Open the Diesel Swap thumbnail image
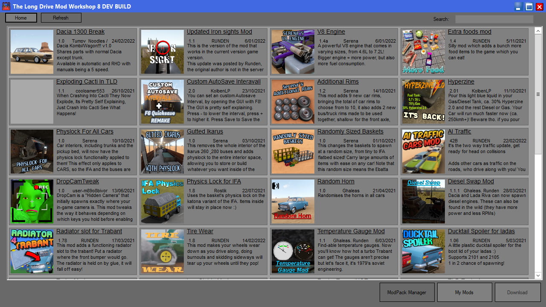This screenshot has height=307, width=546. (x=424, y=201)
